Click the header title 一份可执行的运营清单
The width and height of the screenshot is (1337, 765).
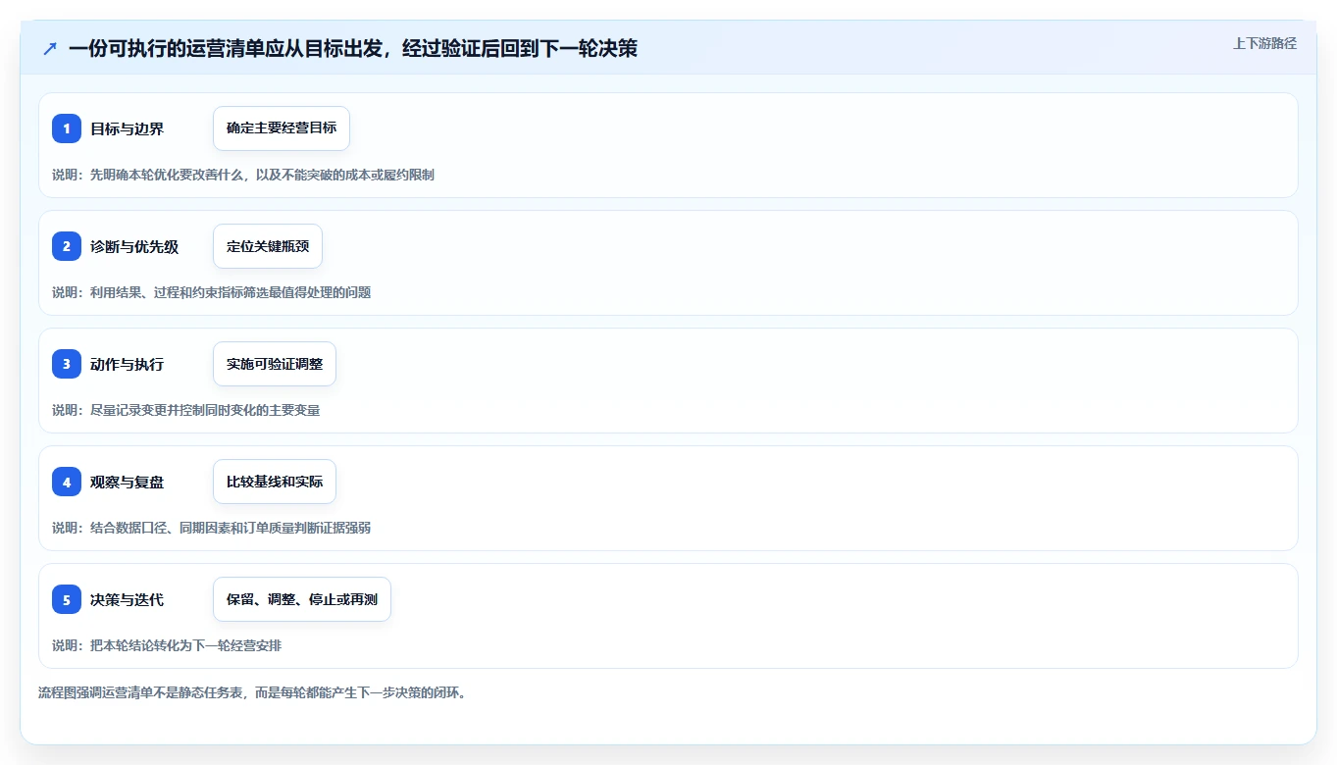353,48
